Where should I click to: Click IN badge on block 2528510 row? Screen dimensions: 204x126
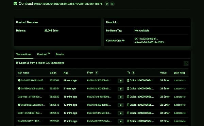pyautogui.click(x=121, y=113)
